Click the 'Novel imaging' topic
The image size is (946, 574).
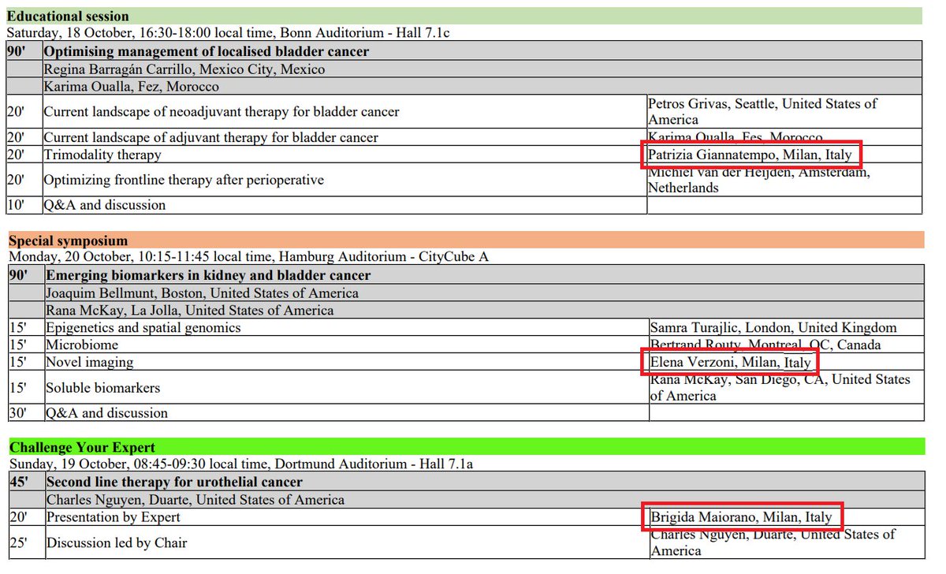(x=90, y=362)
